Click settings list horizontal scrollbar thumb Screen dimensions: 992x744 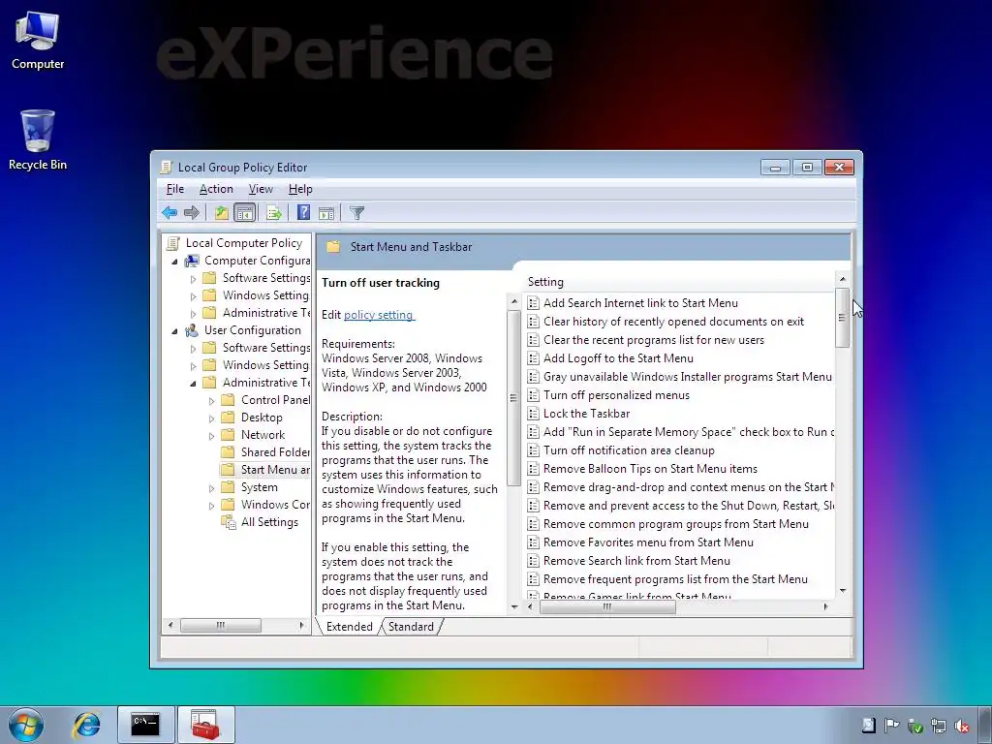pos(607,606)
